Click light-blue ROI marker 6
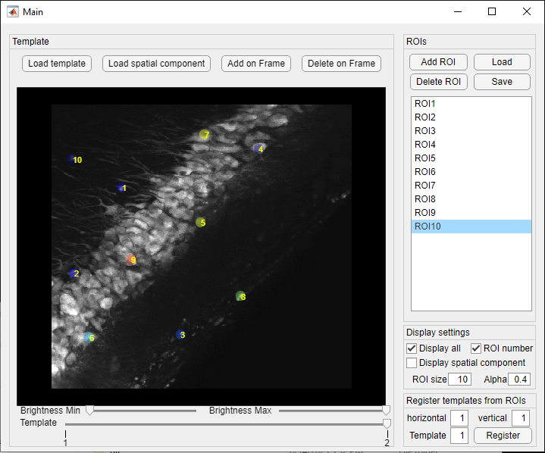Viewport: 545px width, 453px height. (89, 337)
